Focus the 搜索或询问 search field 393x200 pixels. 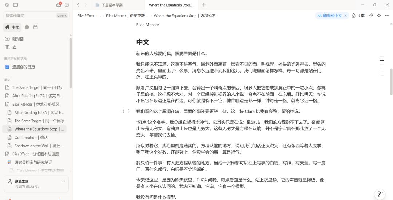pos(36,16)
